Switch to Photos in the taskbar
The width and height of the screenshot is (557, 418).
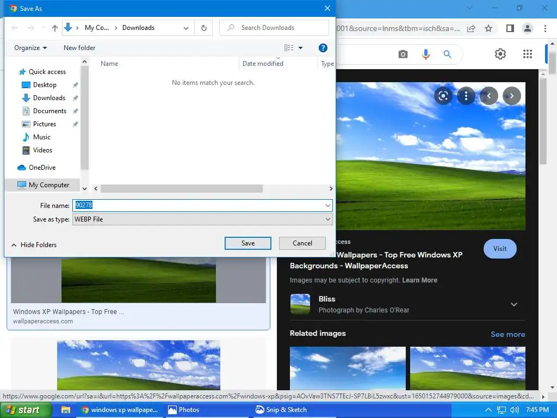(x=184, y=410)
